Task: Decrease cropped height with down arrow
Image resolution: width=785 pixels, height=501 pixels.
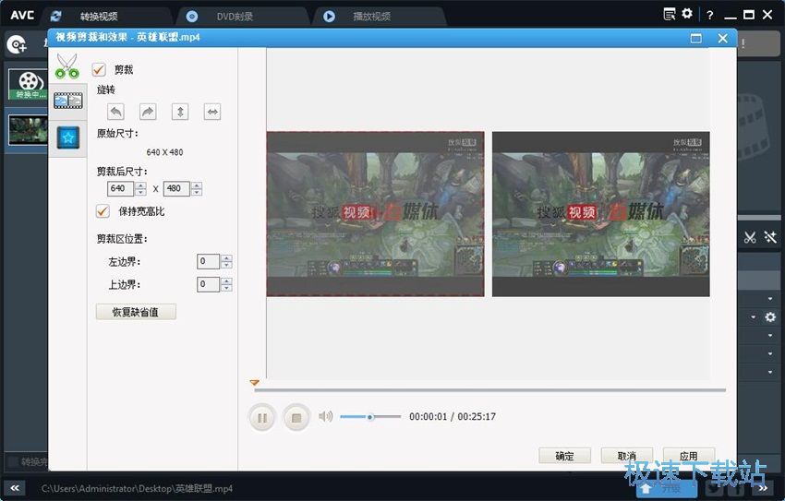Action: 197,192
